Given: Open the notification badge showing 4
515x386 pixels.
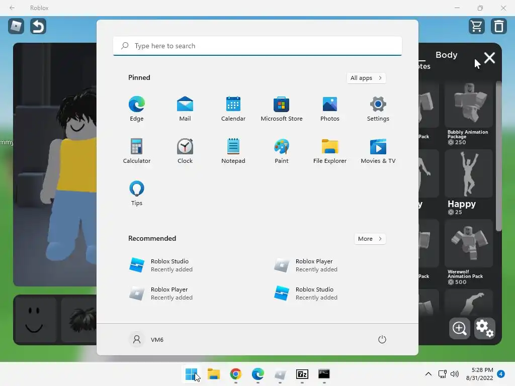Looking at the screenshot, I should point(501,374).
